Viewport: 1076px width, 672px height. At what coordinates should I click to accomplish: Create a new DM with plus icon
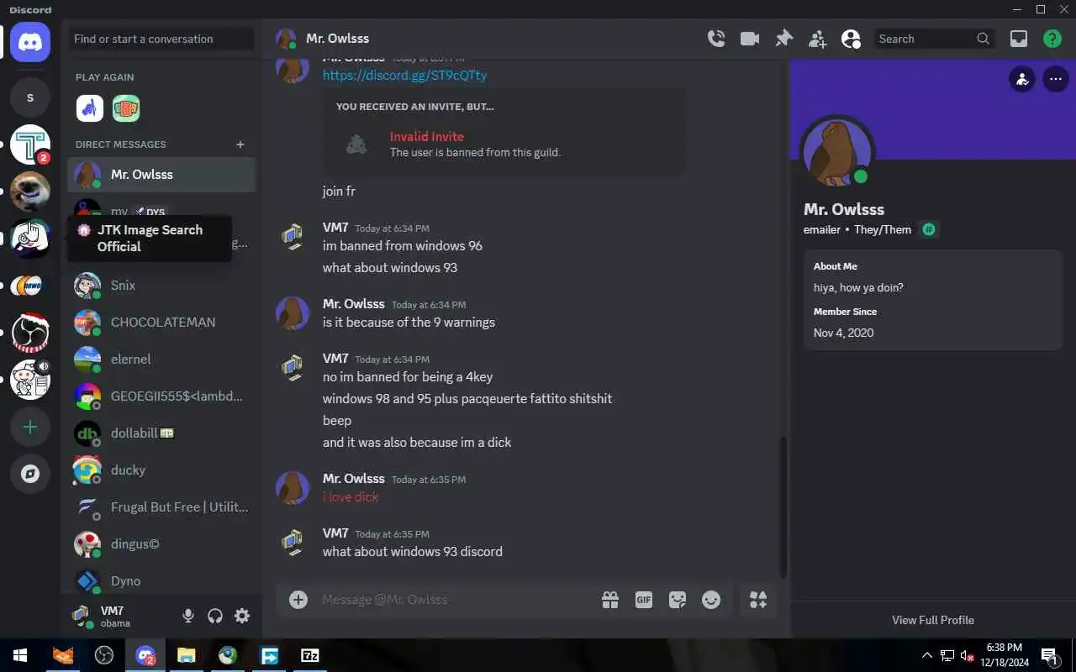[240, 144]
